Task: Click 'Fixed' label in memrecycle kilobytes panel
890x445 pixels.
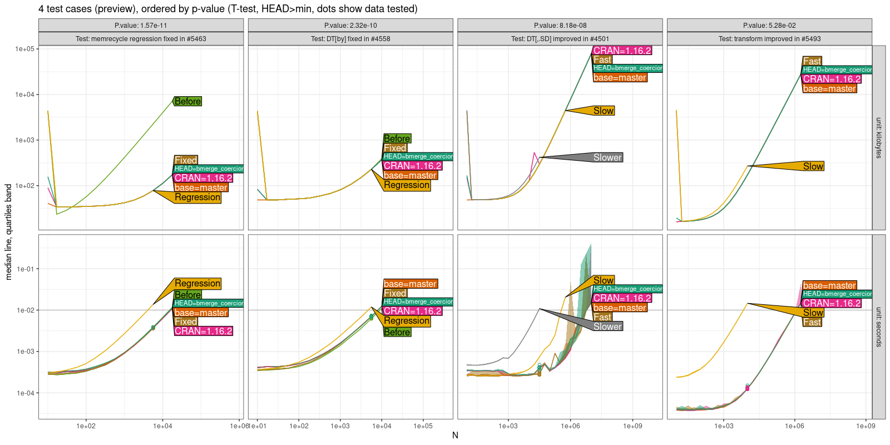Action: point(186,160)
